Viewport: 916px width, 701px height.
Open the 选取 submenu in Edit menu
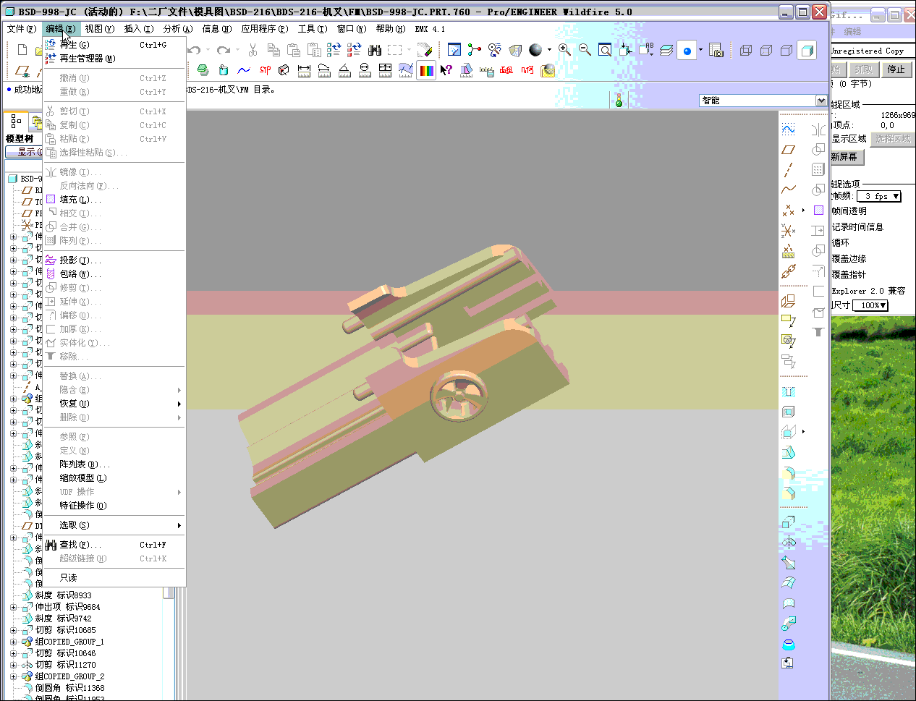pyautogui.click(x=114, y=525)
